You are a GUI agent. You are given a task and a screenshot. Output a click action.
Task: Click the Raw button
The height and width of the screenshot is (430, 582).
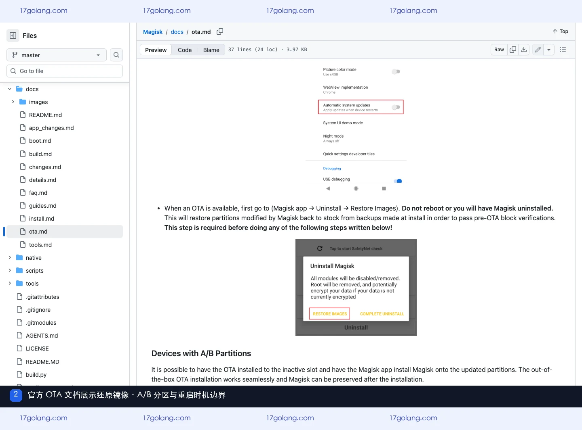pyautogui.click(x=499, y=50)
